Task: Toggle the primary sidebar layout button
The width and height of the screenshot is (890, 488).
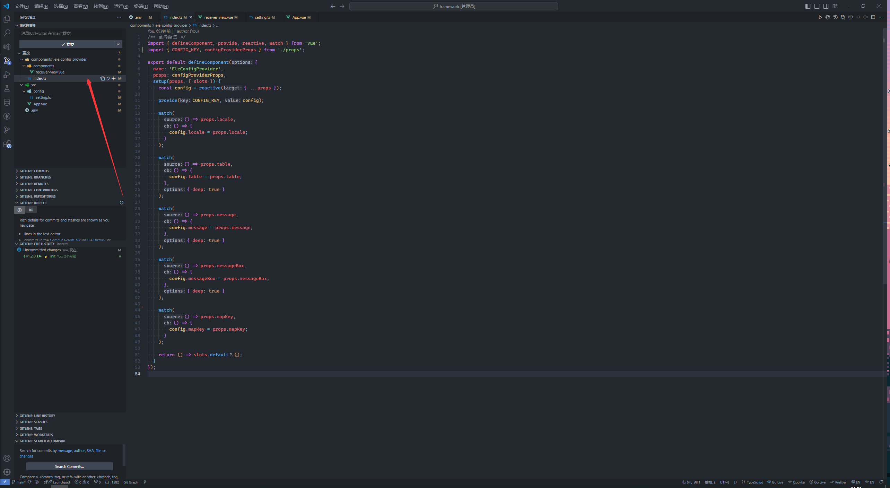Action: (808, 6)
